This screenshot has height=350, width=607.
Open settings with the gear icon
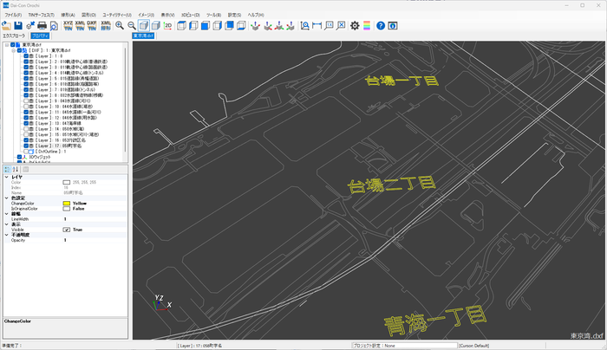355,25
